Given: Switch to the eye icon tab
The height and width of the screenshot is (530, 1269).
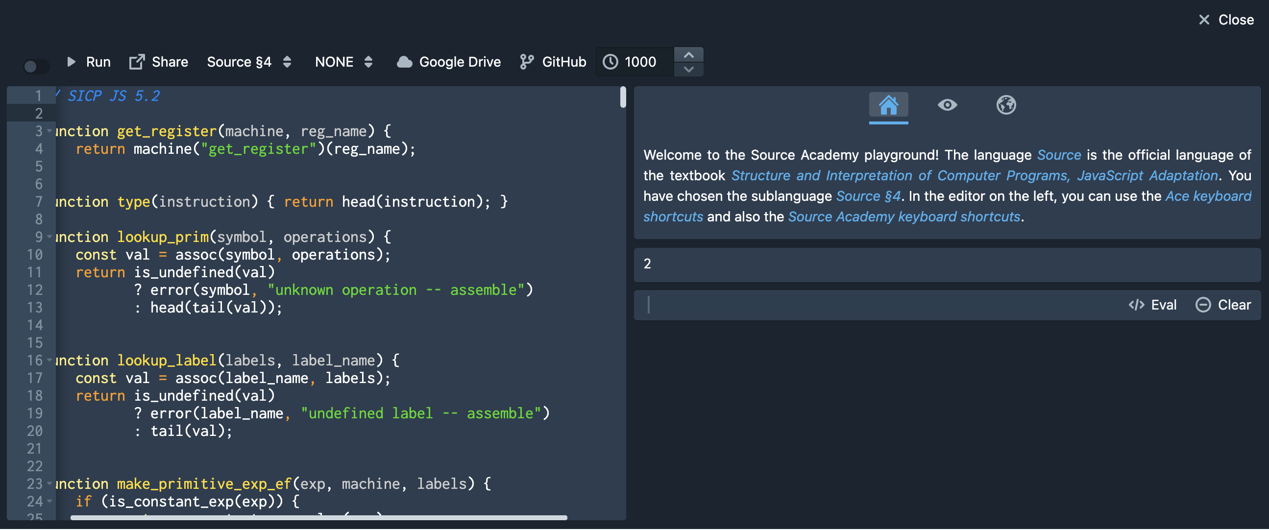Looking at the screenshot, I should (947, 105).
